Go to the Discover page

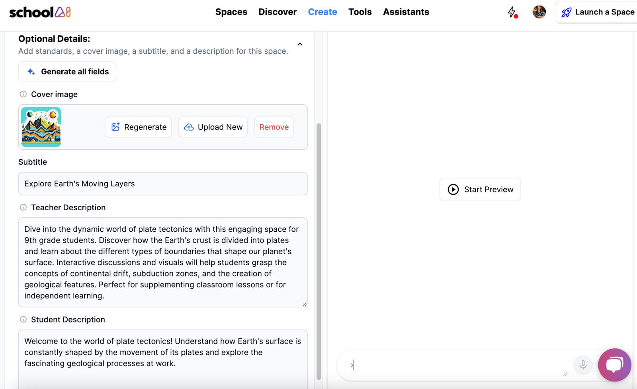point(277,12)
